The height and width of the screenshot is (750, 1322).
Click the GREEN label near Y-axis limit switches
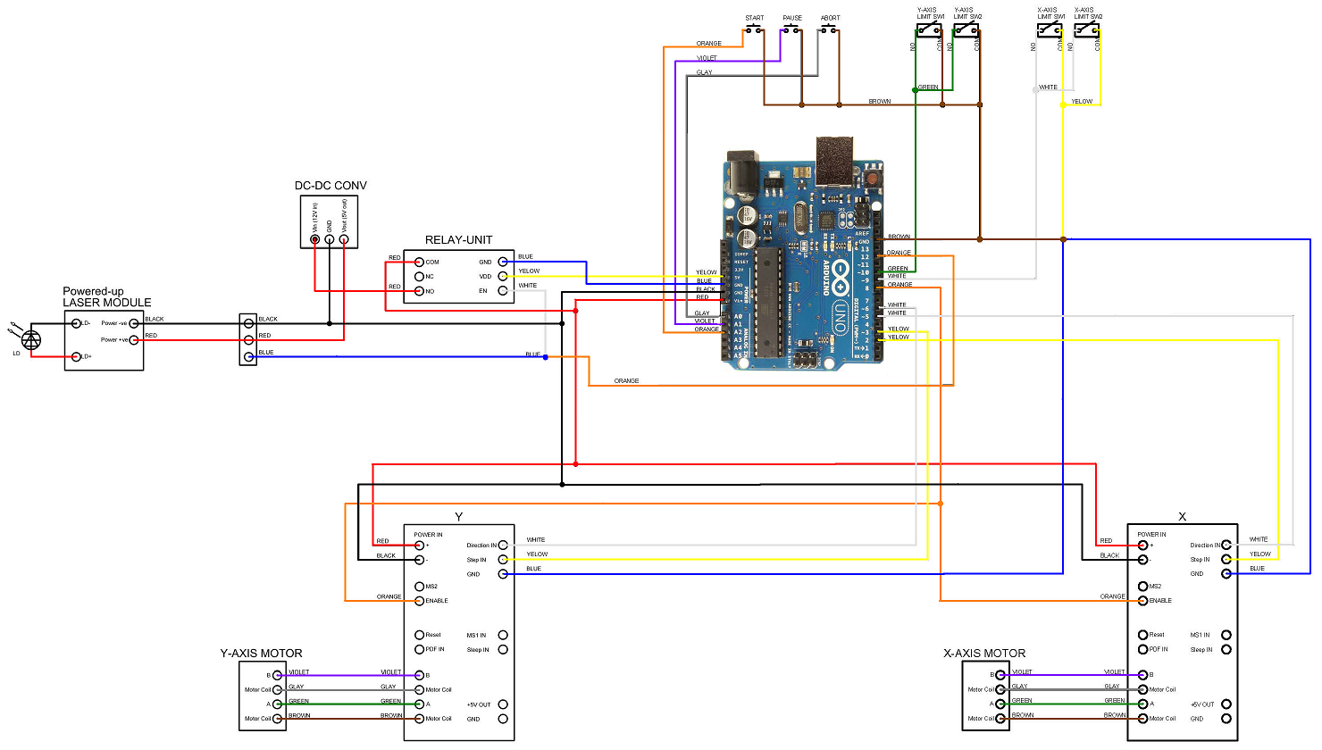tap(928, 87)
